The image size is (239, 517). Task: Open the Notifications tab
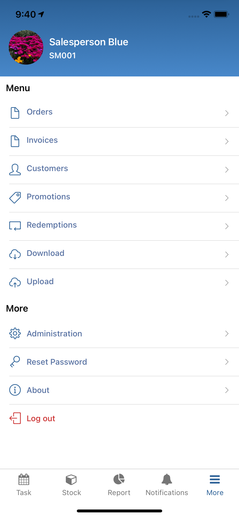(x=167, y=485)
